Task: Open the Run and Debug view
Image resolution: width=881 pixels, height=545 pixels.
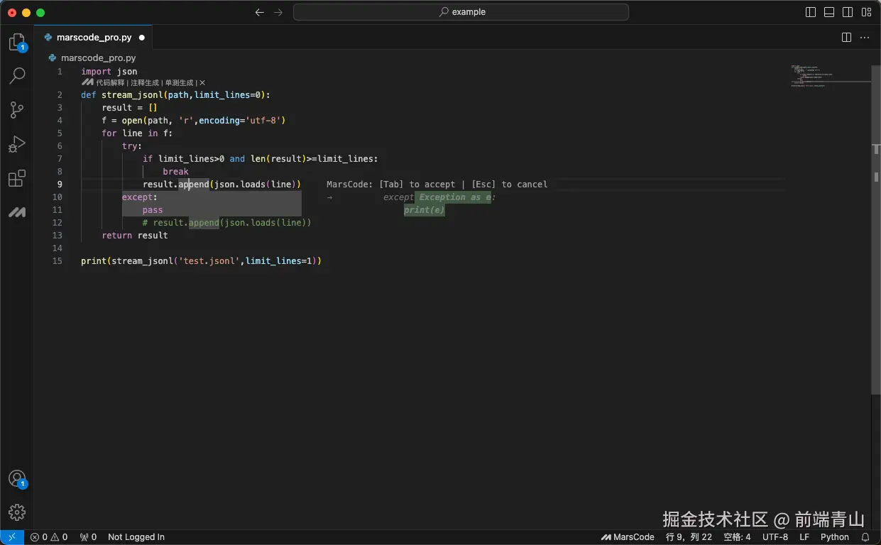Action: (17, 144)
